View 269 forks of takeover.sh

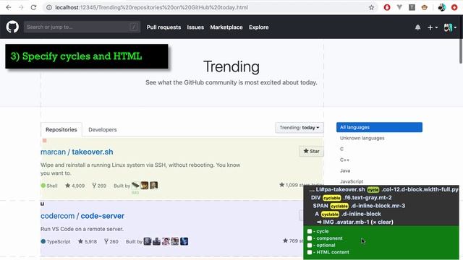click(99, 186)
